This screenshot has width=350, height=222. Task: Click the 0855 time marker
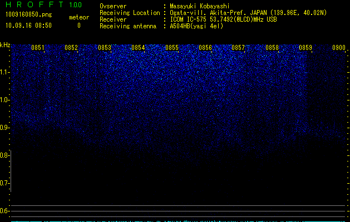pos(172,48)
